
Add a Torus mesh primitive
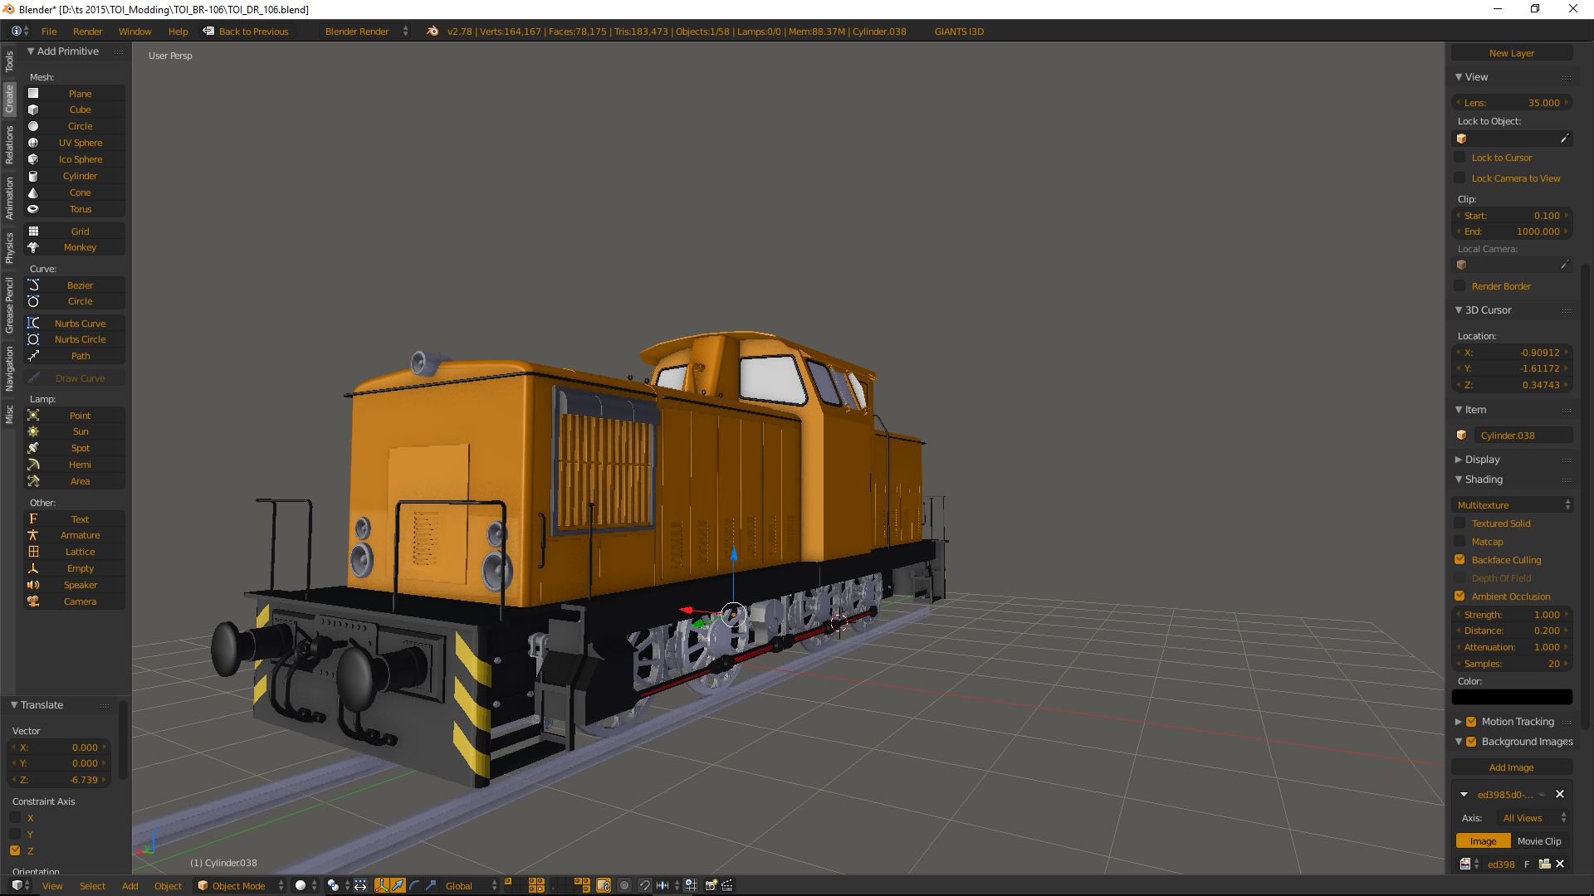tap(80, 209)
